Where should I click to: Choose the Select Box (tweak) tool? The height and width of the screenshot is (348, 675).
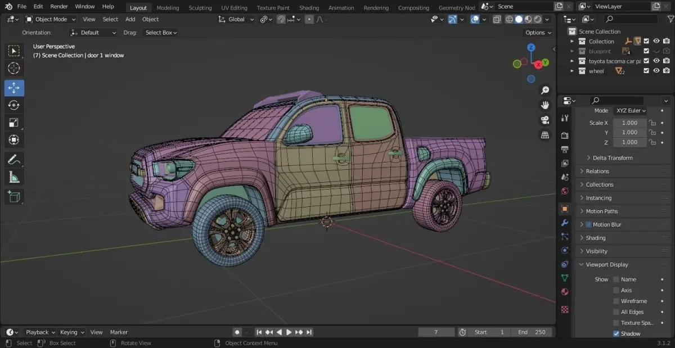[x=14, y=51]
